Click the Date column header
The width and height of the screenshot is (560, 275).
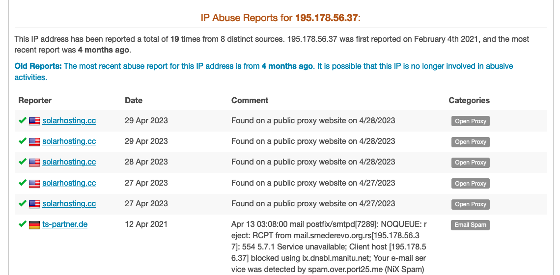[x=134, y=100]
